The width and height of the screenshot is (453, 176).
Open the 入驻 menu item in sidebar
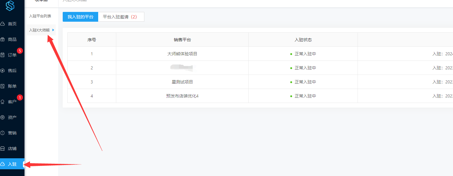12,164
